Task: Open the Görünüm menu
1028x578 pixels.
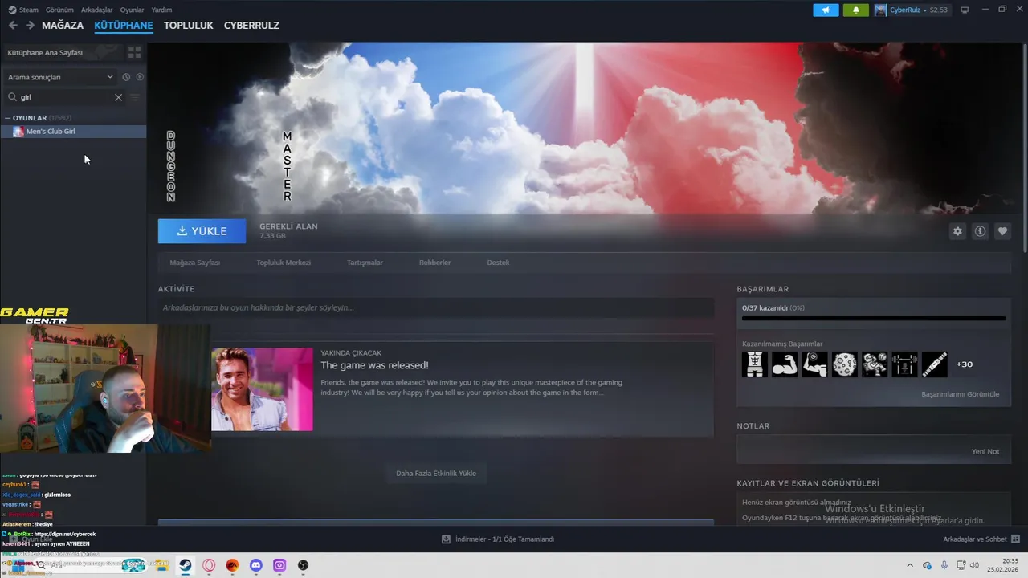Action: (x=59, y=10)
